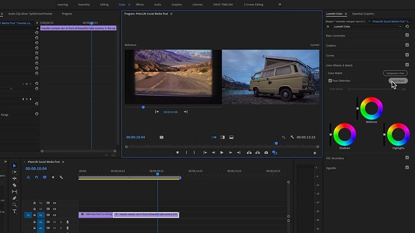Viewport: 415px width, 233px height.
Task: Select the Selection arrow tool
Action: point(15,166)
